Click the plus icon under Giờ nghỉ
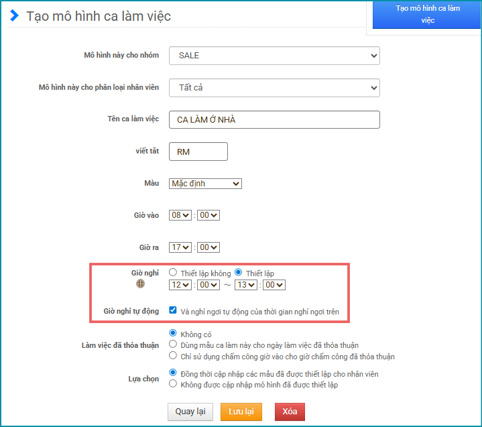Viewport: 482px width, 427px height. [140, 284]
